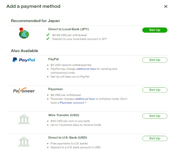Set up Direct to Local Bank (JPY)
Image resolution: width=172 pixels, height=155 pixels.
point(155,30)
